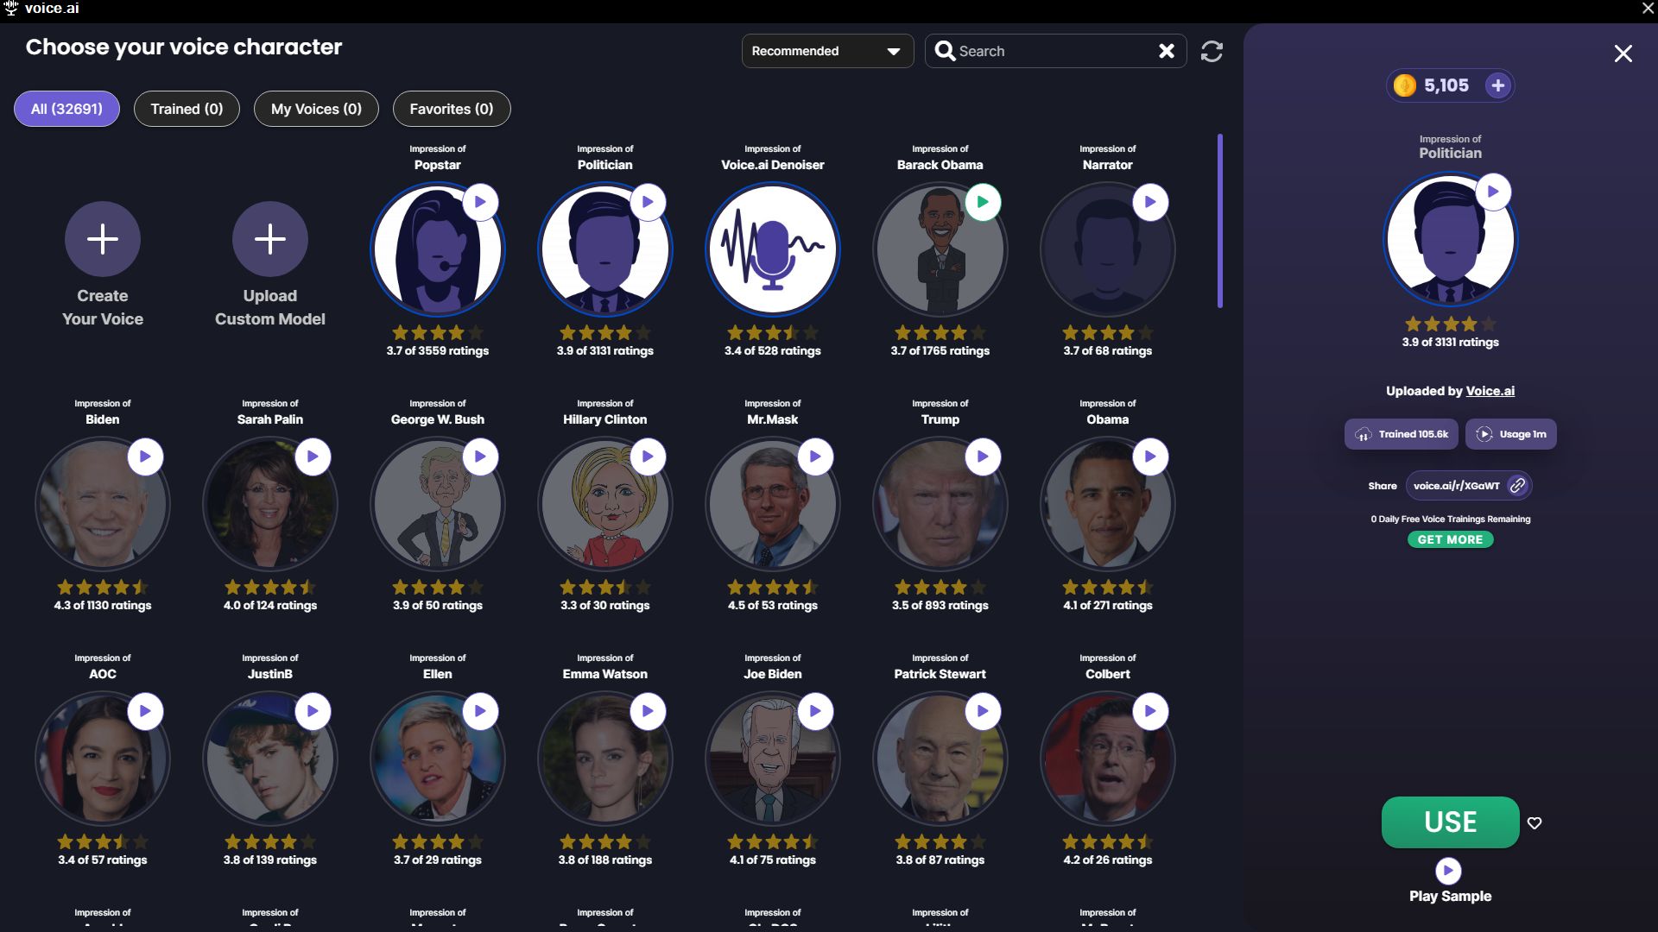1658x932 pixels.
Task: Play the Patrick Stewart voice preview
Action: point(983,711)
